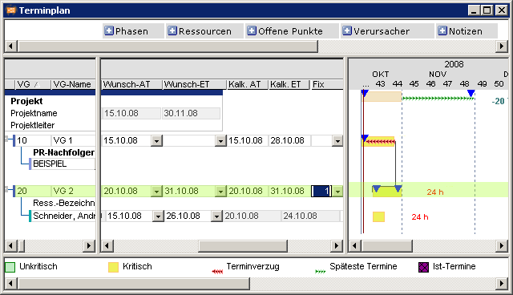Select the Phasen tab label
The height and width of the screenshot is (295, 513).
131,31
